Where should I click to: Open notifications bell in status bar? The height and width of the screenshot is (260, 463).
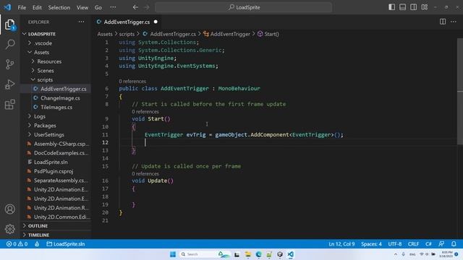point(454,244)
